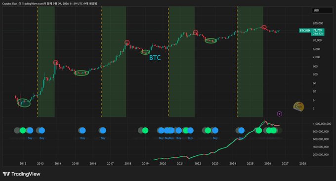The image size is (336, 181).
Task: Select the blue BTC text annotation
Action: coord(155,58)
